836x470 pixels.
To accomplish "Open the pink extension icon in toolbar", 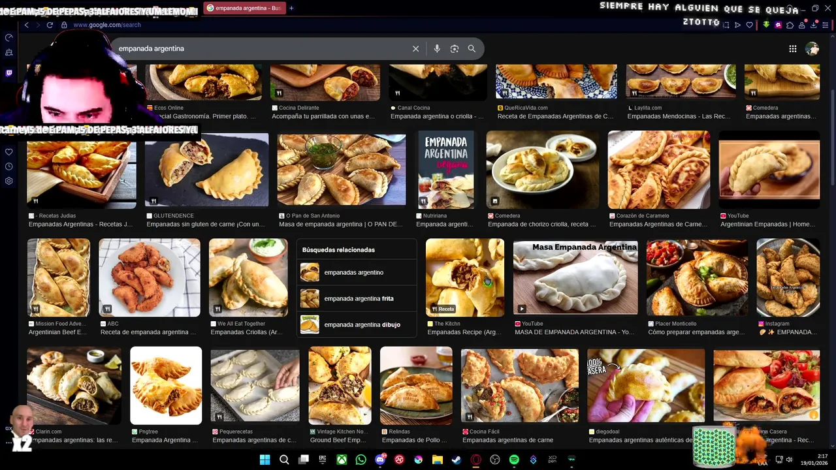I will pyautogui.click(x=778, y=25).
